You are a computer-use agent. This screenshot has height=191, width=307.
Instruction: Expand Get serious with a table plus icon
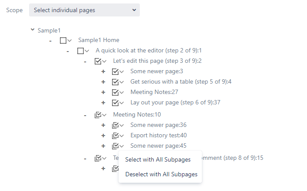[x=103, y=82]
